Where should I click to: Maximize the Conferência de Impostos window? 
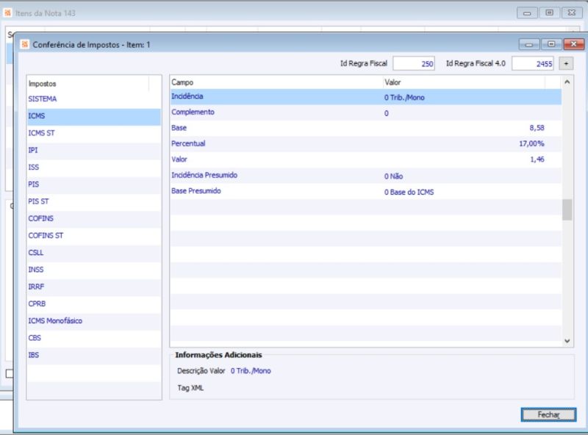coord(551,44)
